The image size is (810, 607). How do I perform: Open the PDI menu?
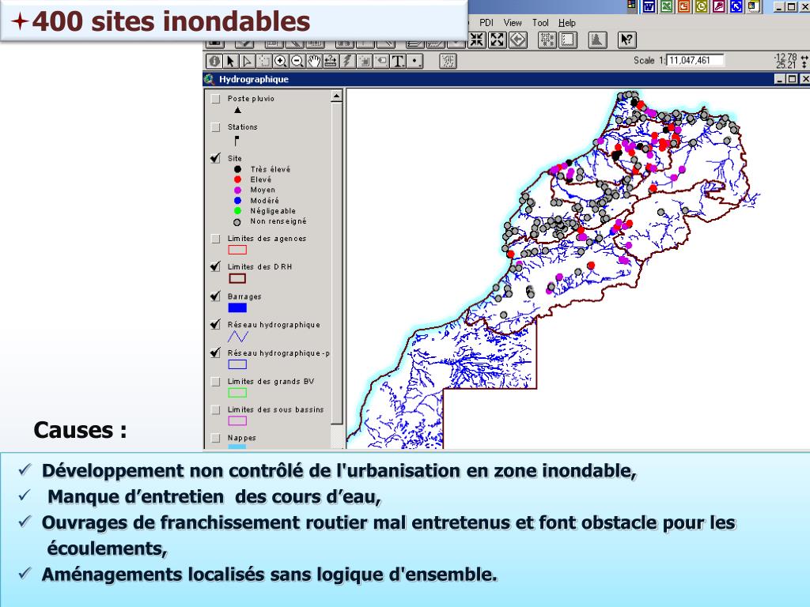click(x=486, y=23)
